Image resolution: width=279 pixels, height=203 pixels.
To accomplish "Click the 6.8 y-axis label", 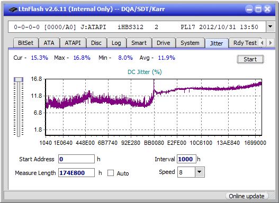I will pos(38,113).
